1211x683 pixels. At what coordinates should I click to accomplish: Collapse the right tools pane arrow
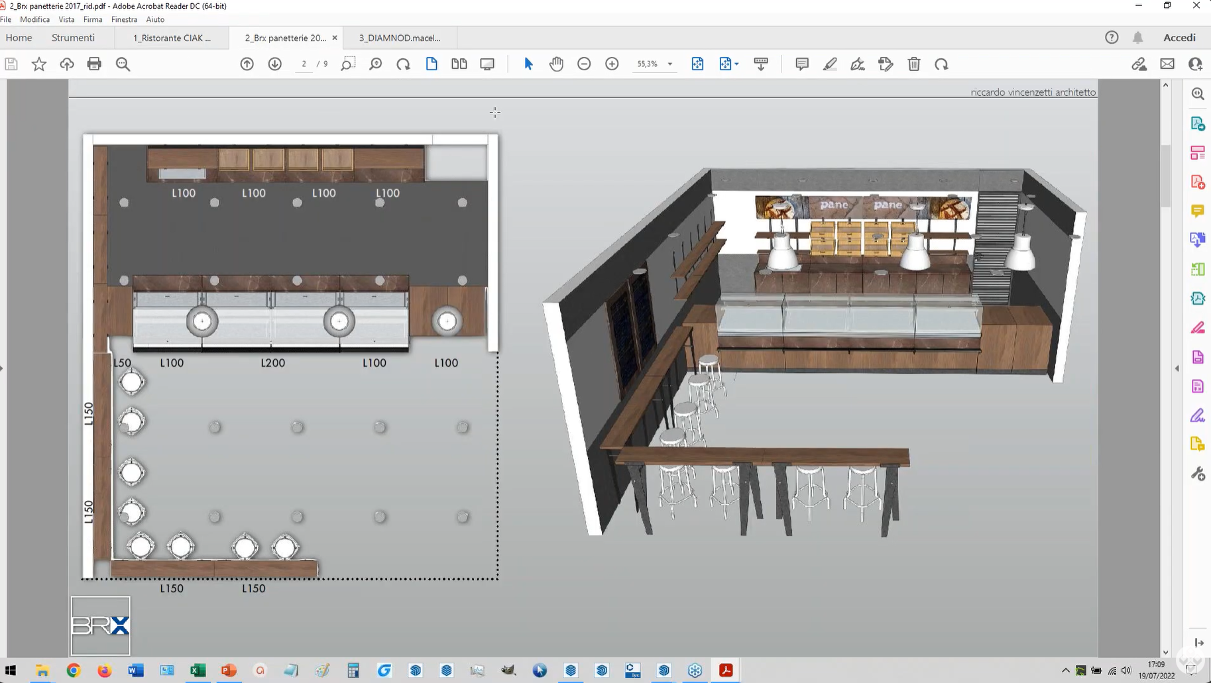1177,368
